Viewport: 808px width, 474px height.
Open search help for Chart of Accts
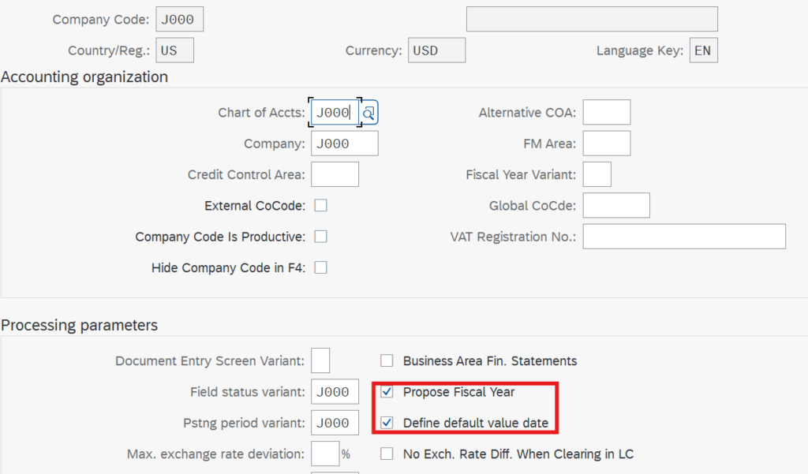(x=369, y=113)
